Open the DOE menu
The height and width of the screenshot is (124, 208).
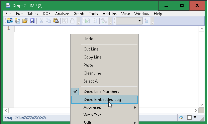point(46,14)
